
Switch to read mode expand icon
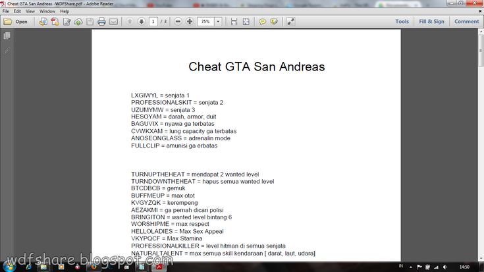tap(290, 22)
